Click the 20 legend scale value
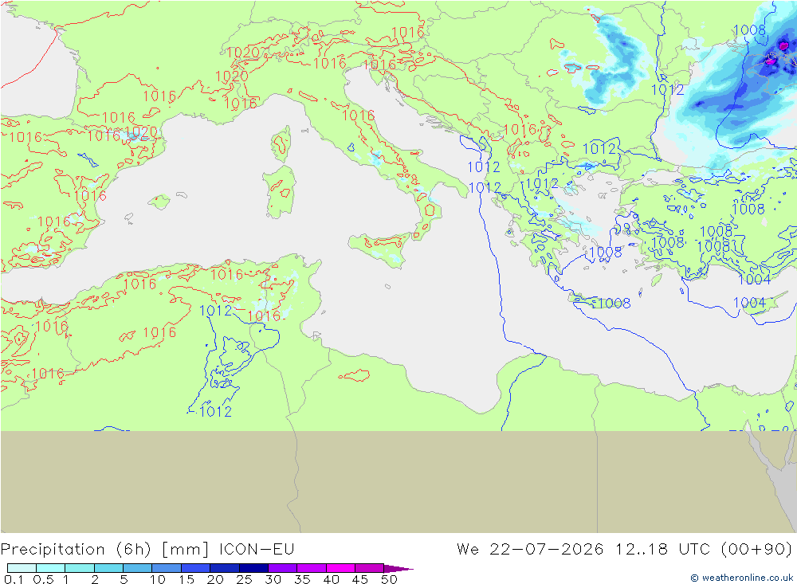 pyautogui.click(x=215, y=579)
